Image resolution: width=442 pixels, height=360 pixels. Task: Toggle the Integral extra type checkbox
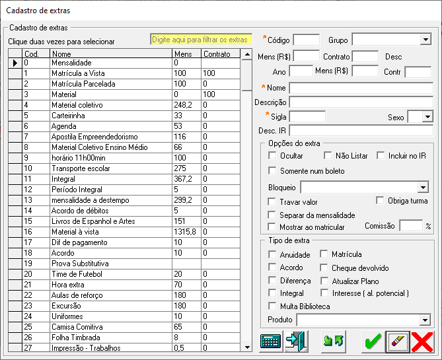click(272, 293)
